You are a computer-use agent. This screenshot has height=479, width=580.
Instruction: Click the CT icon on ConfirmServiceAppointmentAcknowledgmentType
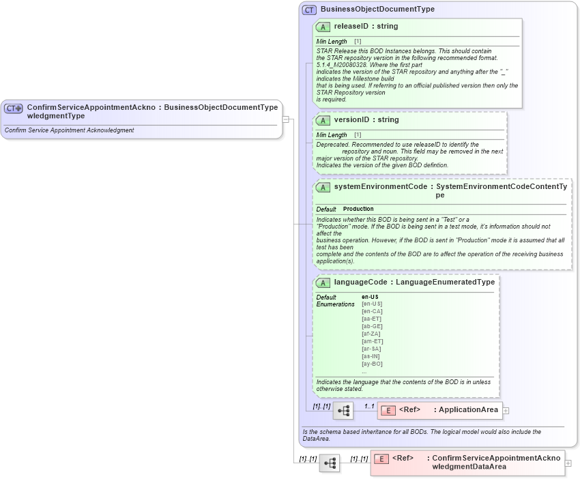tap(15, 108)
